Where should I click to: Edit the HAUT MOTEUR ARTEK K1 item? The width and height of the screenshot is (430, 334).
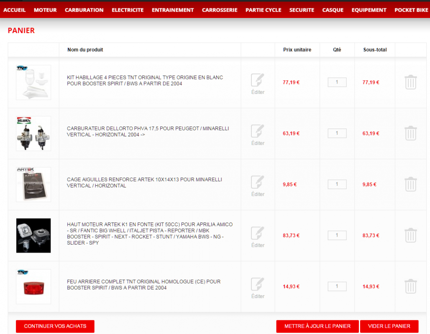258,237
